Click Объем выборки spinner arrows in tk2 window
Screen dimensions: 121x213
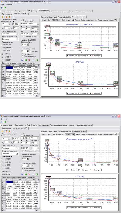[x=27, y=45]
